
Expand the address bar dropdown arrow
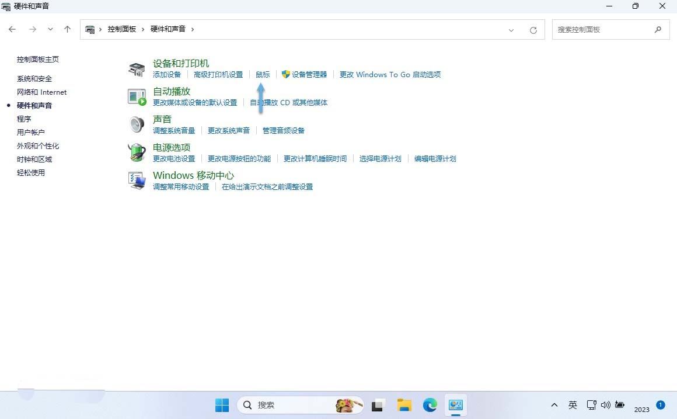(511, 30)
